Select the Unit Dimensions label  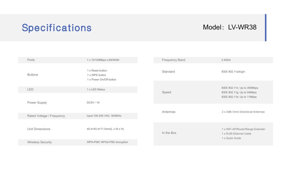[39, 129]
